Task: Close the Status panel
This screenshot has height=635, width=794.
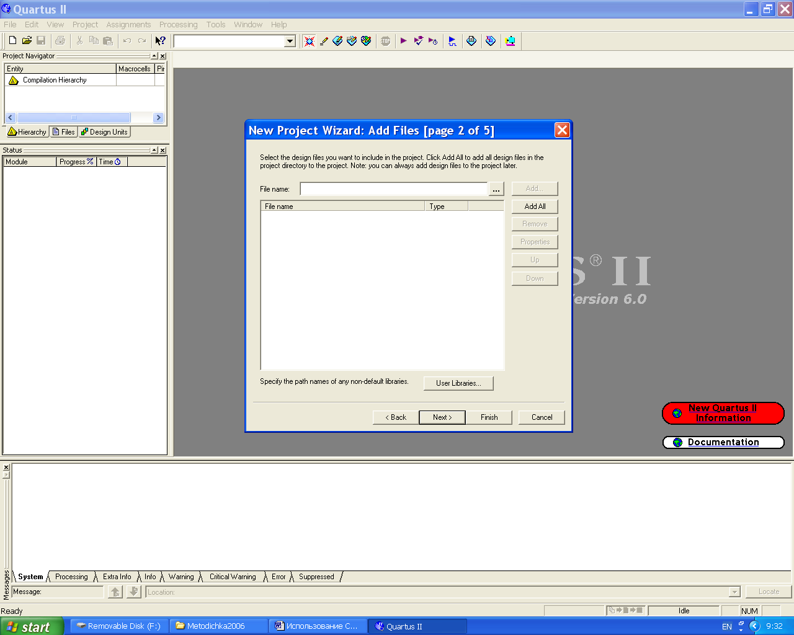Action: coord(163,151)
